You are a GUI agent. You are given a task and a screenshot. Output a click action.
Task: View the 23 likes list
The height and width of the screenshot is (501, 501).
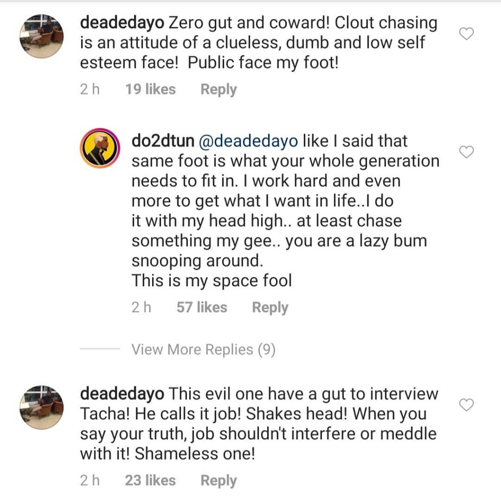tap(150, 481)
